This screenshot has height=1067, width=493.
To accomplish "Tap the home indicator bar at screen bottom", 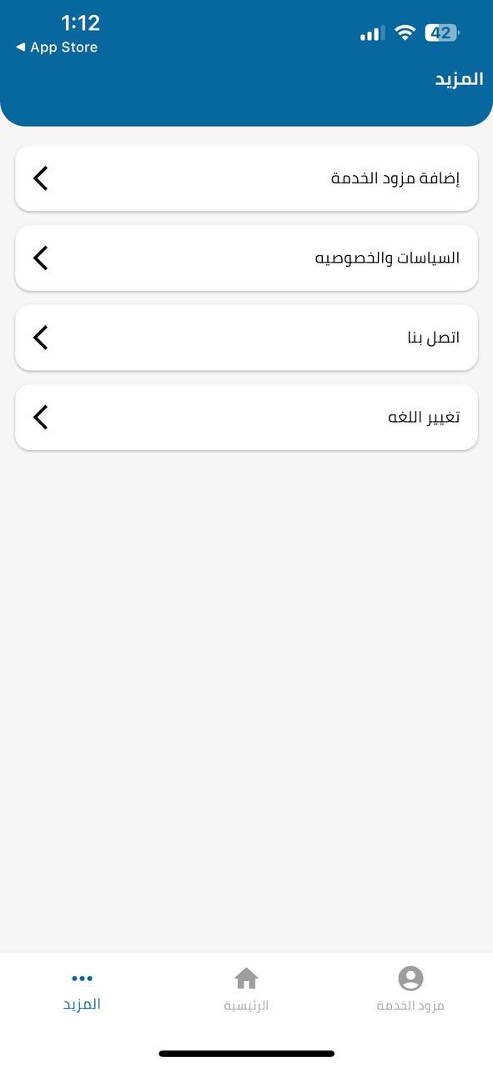I will (x=247, y=1054).
